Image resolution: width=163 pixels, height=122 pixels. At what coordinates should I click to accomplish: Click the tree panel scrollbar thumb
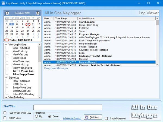pos(39,54)
